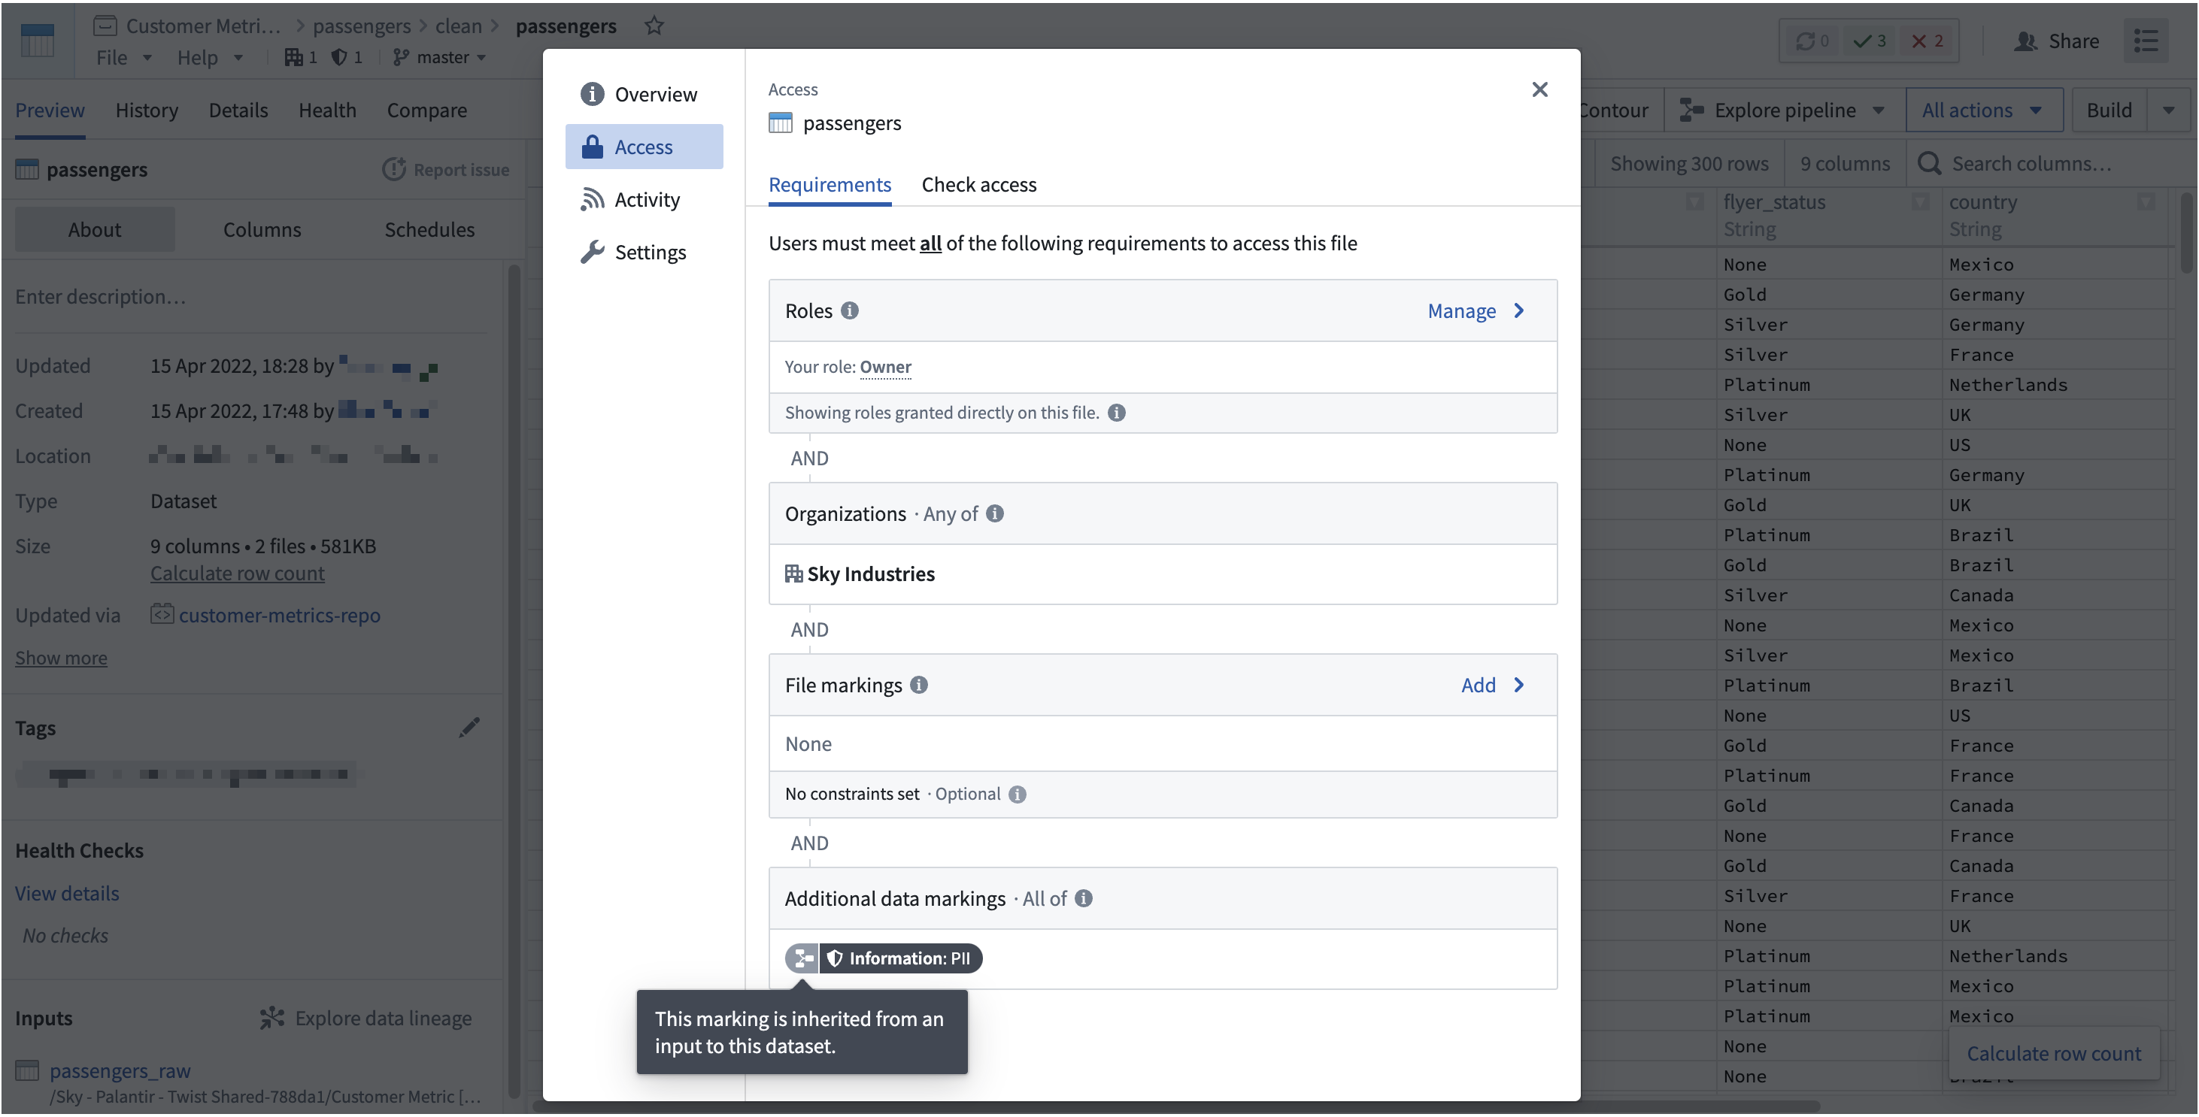The width and height of the screenshot is (2199, 1117).
Task: Expand the Build button dropdown arrow
Action: coord(2169,110)
